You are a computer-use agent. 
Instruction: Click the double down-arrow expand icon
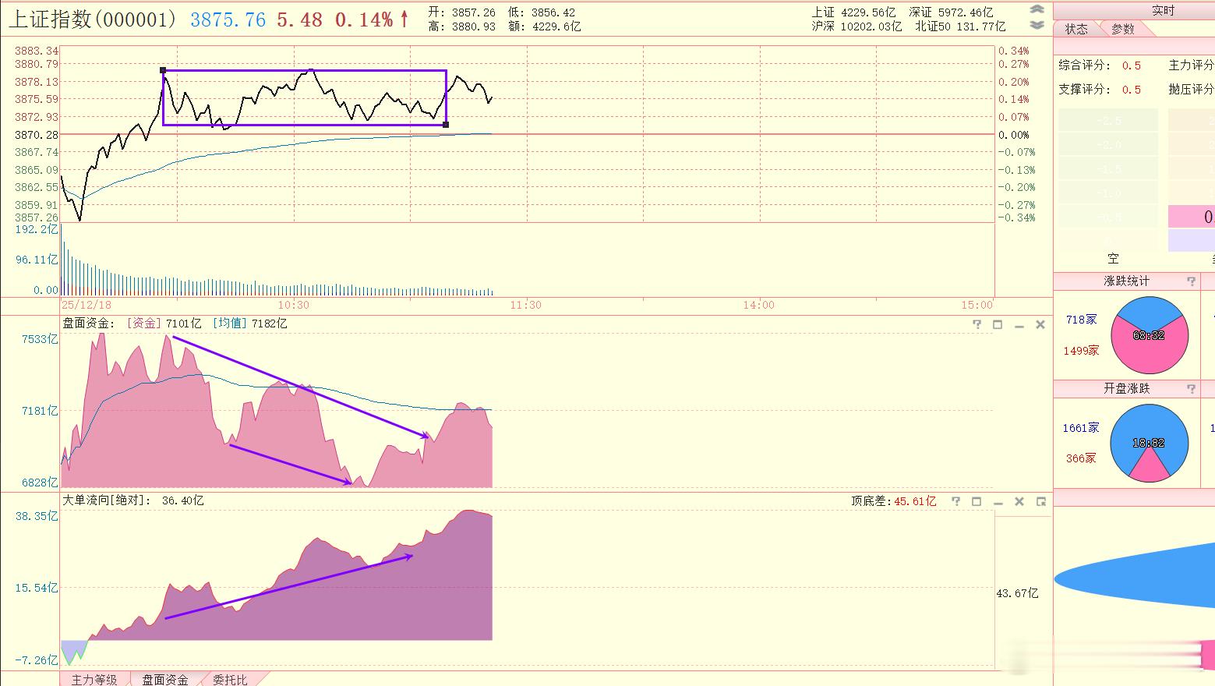[1037, 25]
